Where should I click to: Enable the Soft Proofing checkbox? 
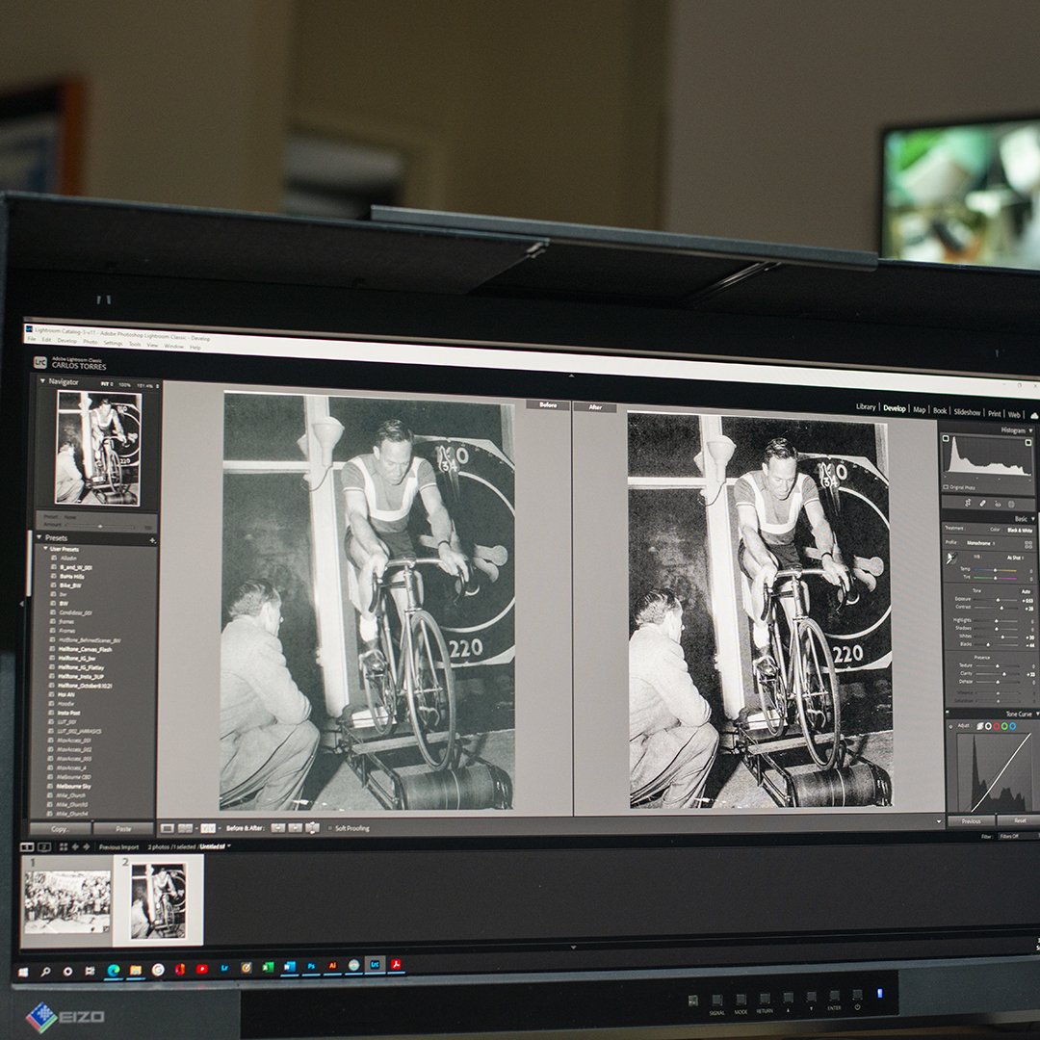(330, 828)
